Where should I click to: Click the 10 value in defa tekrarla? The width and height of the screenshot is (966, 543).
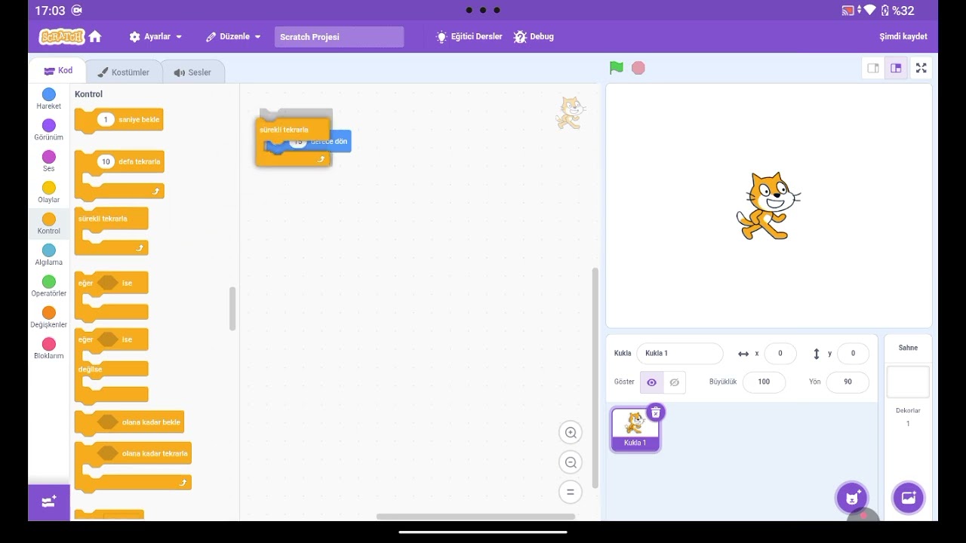(106, 161)
